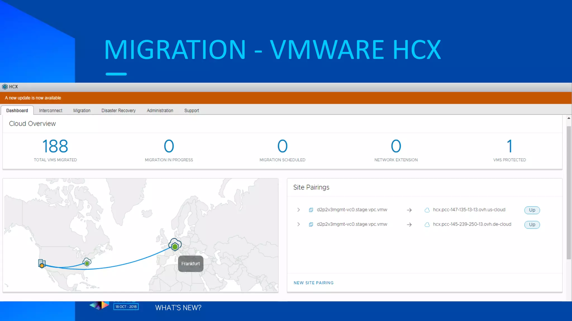Click the vertical scrollbar thumb
Viewport: 572px width, 321px height.
569,193
